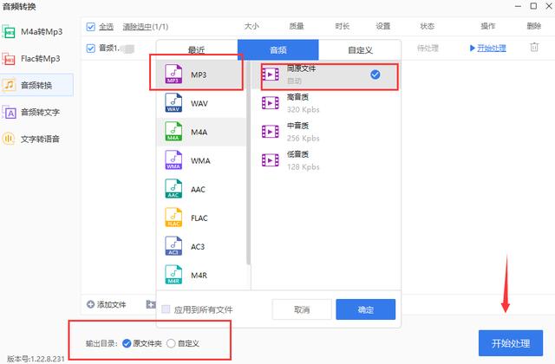Uncheck the 音频1 file checkbox
The image size is (555, 364).
(90, 49)
